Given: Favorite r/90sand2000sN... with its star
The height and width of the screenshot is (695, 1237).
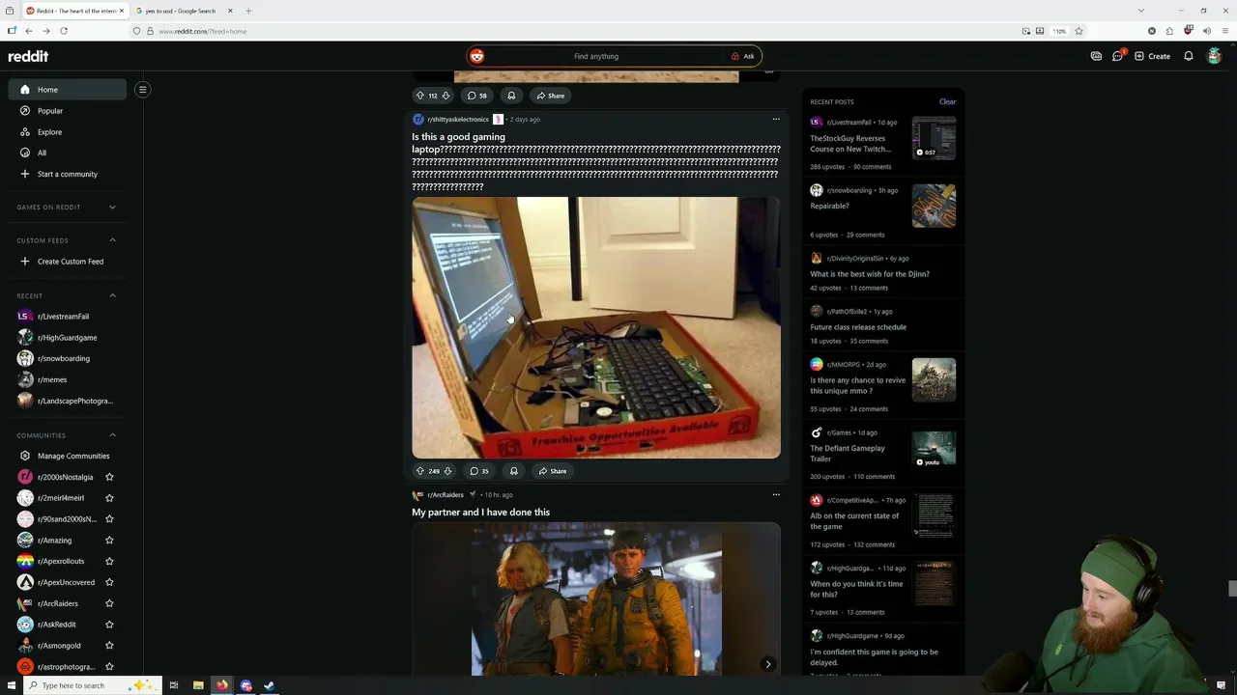Looking at the screenshot, I should coord(109,519).
